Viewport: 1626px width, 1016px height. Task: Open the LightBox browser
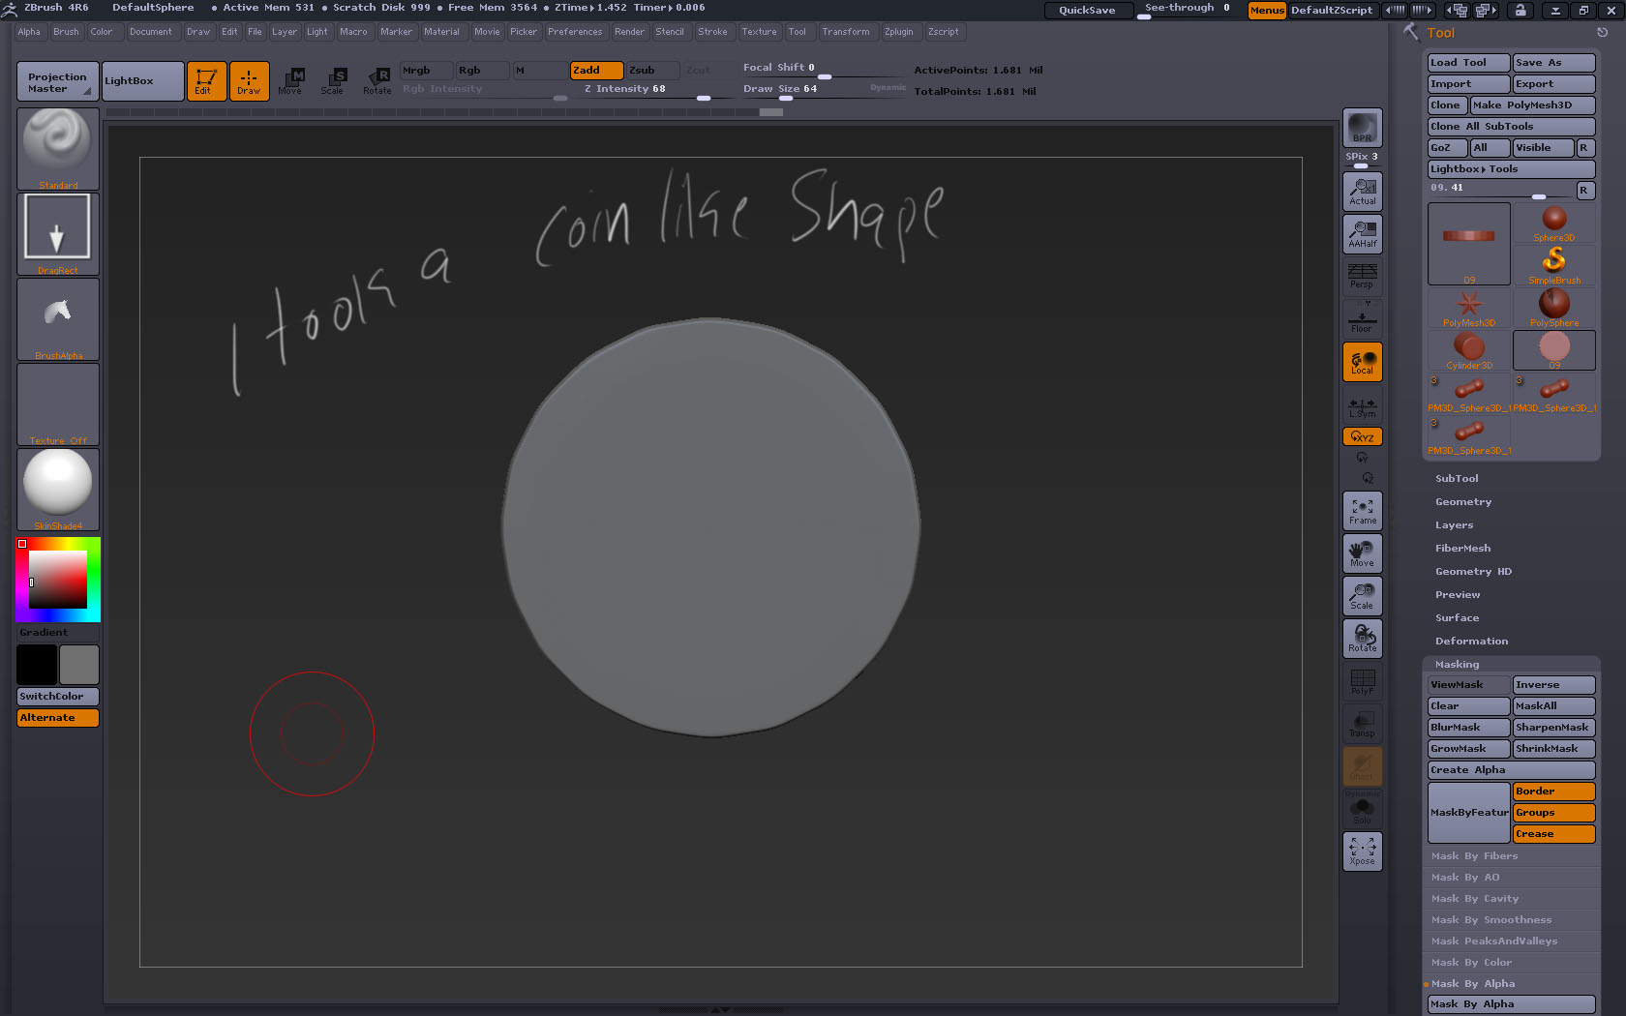point(142,81)
